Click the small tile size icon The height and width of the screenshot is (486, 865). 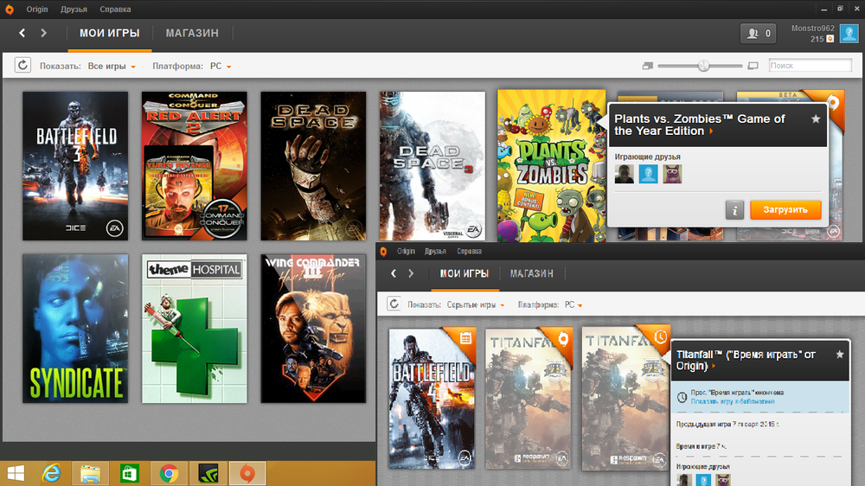point(648,66)
